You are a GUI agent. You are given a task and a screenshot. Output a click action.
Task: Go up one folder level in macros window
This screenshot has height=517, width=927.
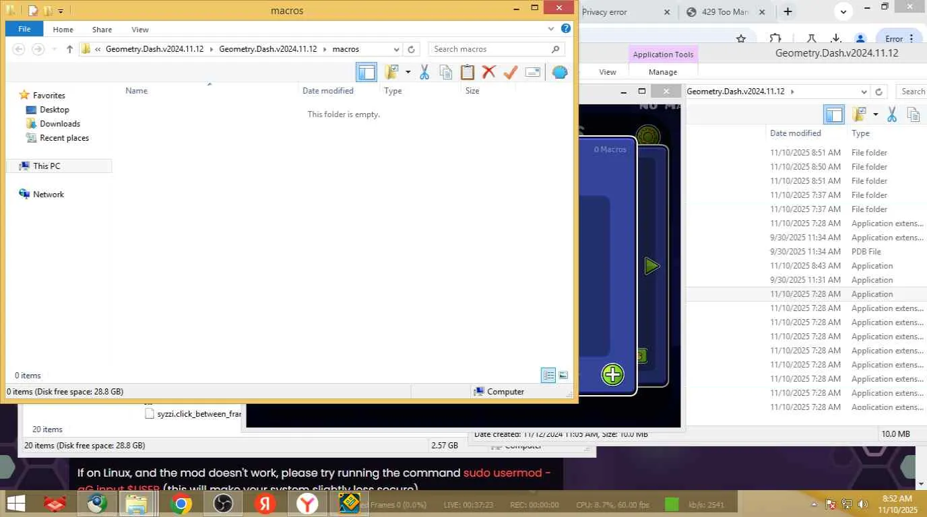[x=70, y=49]
